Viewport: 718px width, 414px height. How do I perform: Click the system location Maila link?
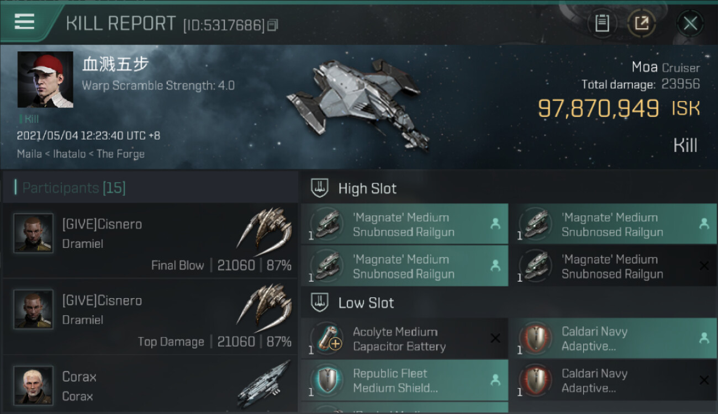(29, 154)
